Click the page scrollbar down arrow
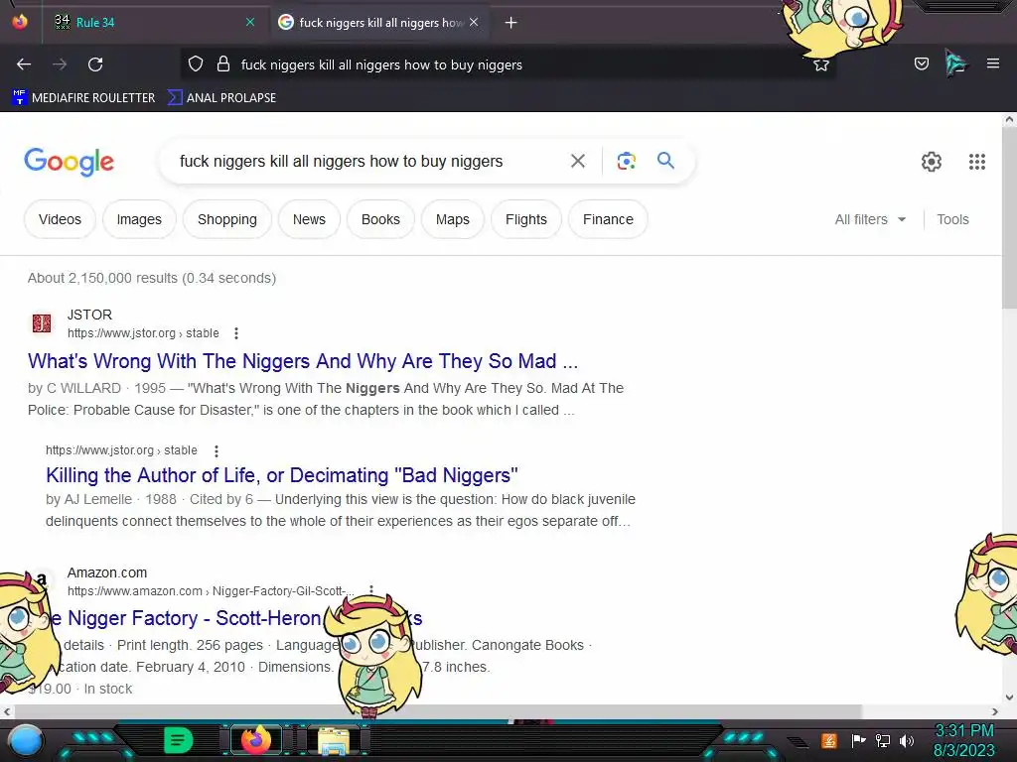1017x762 pixels. tap(1009, 698)
